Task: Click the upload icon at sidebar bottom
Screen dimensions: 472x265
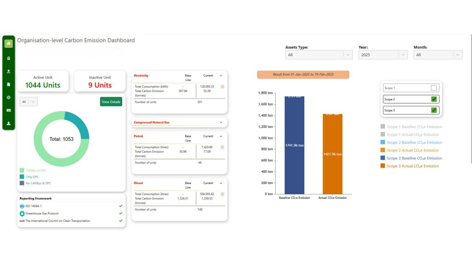Action: 8,123
